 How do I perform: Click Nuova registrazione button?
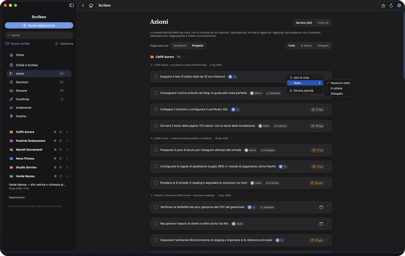pyautogui.click(x=39, y=25)
